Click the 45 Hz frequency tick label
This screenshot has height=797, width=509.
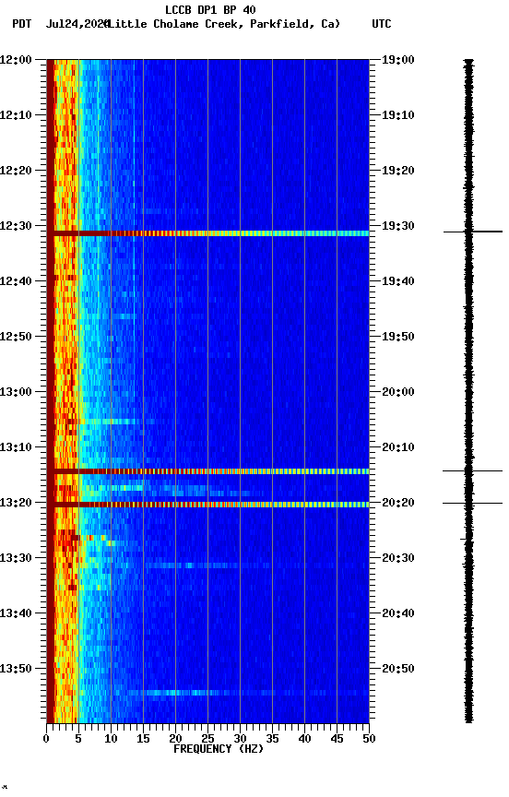(337, 739)
